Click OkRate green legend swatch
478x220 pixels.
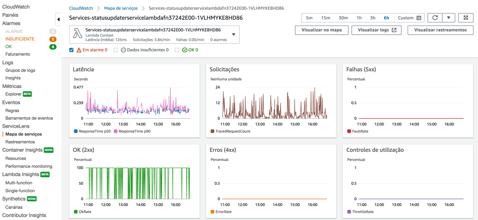76,212
